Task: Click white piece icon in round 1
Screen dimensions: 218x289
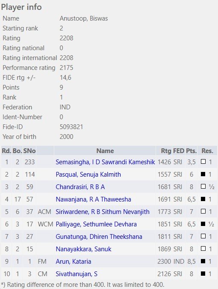Action: [x=203, y=162]
